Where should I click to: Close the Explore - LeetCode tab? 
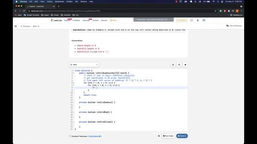coord(53,6)
